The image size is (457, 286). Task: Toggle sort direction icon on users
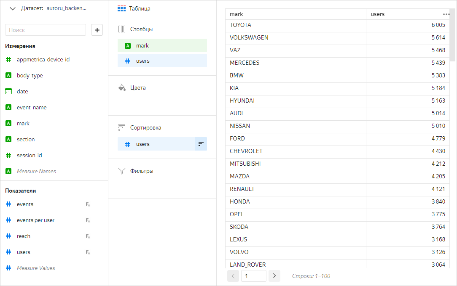pyautogui.click(x=201, y=144)
